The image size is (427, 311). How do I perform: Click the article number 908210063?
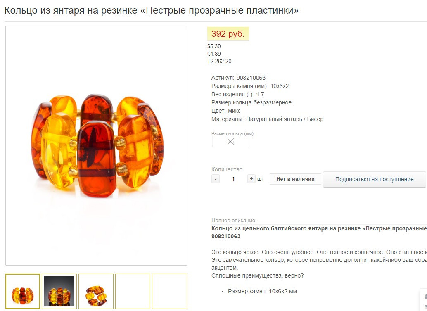click(x=251, y=78)
